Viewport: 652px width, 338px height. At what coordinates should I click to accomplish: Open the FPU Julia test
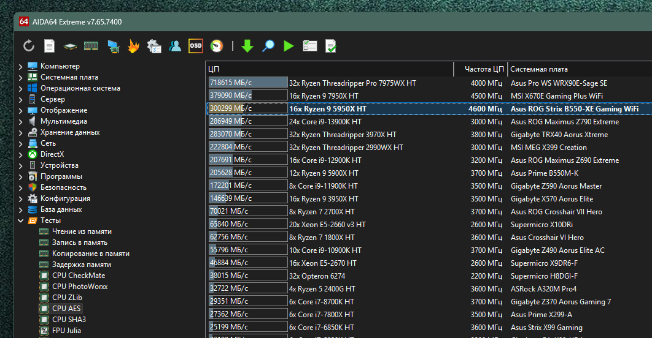(x=66, y=330)
